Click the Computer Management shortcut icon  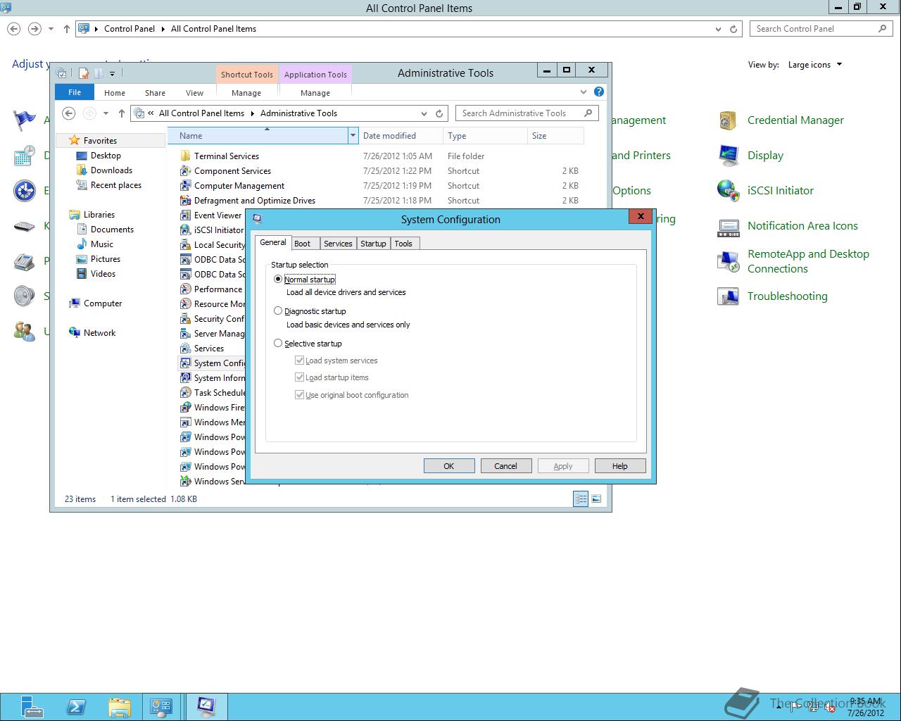pyautogui.click(x=185, y=186)
